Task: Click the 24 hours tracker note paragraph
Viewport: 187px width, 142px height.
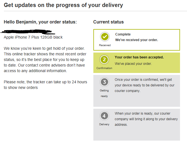Action: coord(45,85)
